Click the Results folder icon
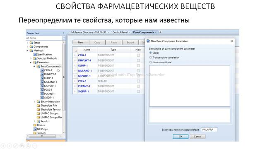Viewport: 265px width, 149px height. tap(39, 121)
